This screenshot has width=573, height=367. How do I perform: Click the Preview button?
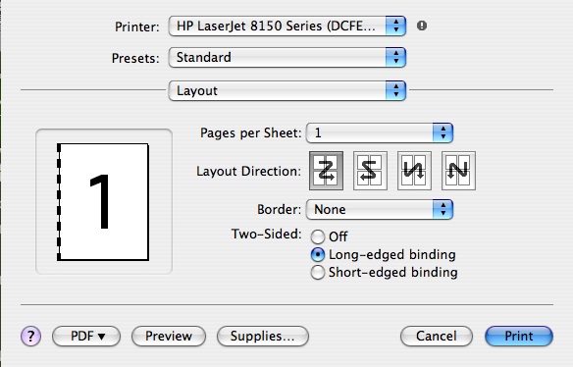(x=169, y=336)
